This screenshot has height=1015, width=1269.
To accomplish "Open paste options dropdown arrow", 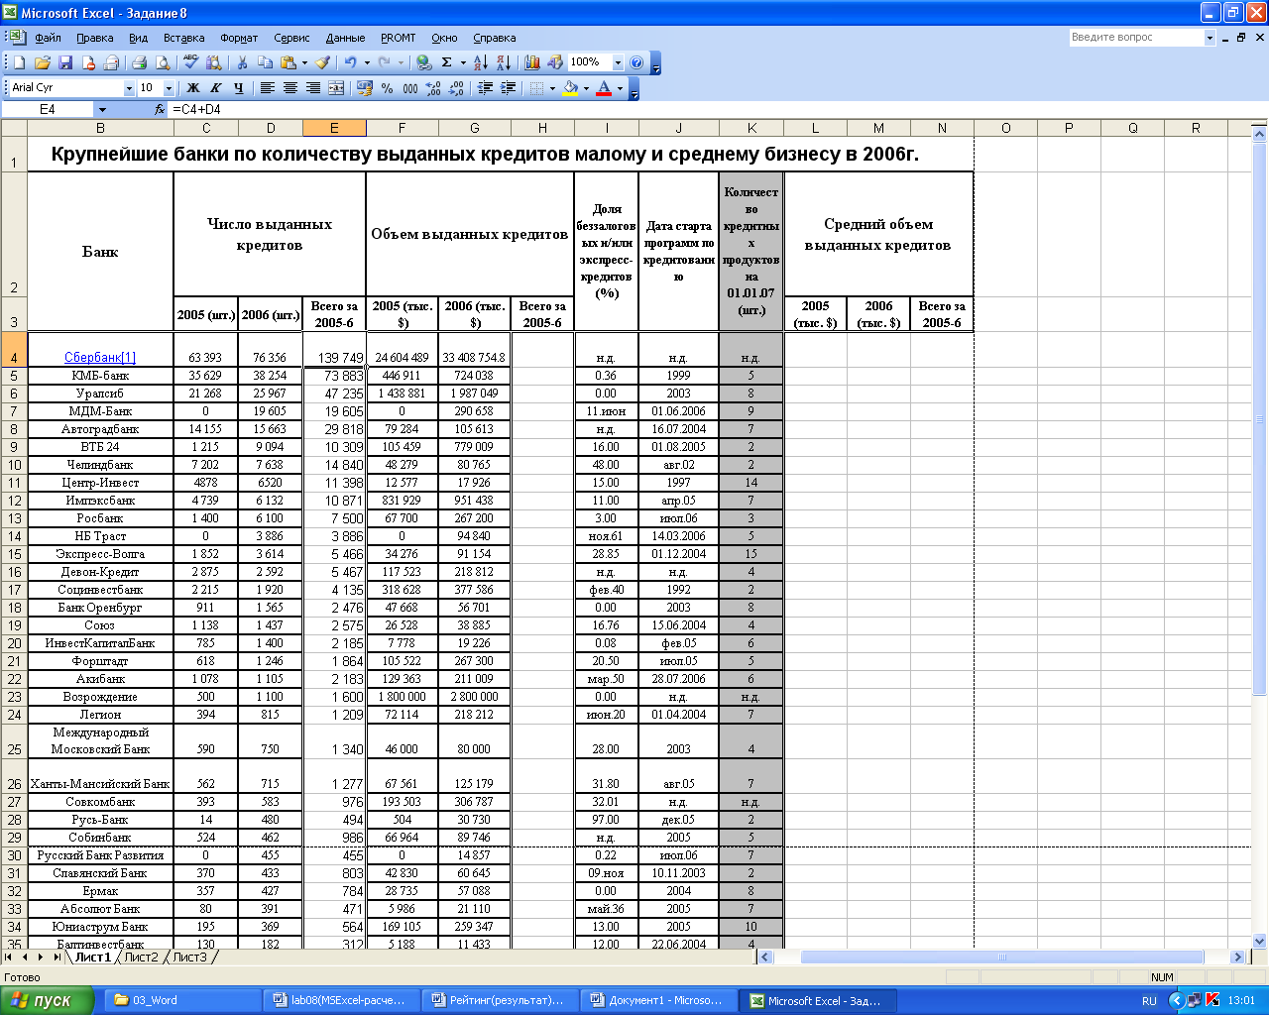I will click(303, 62).
